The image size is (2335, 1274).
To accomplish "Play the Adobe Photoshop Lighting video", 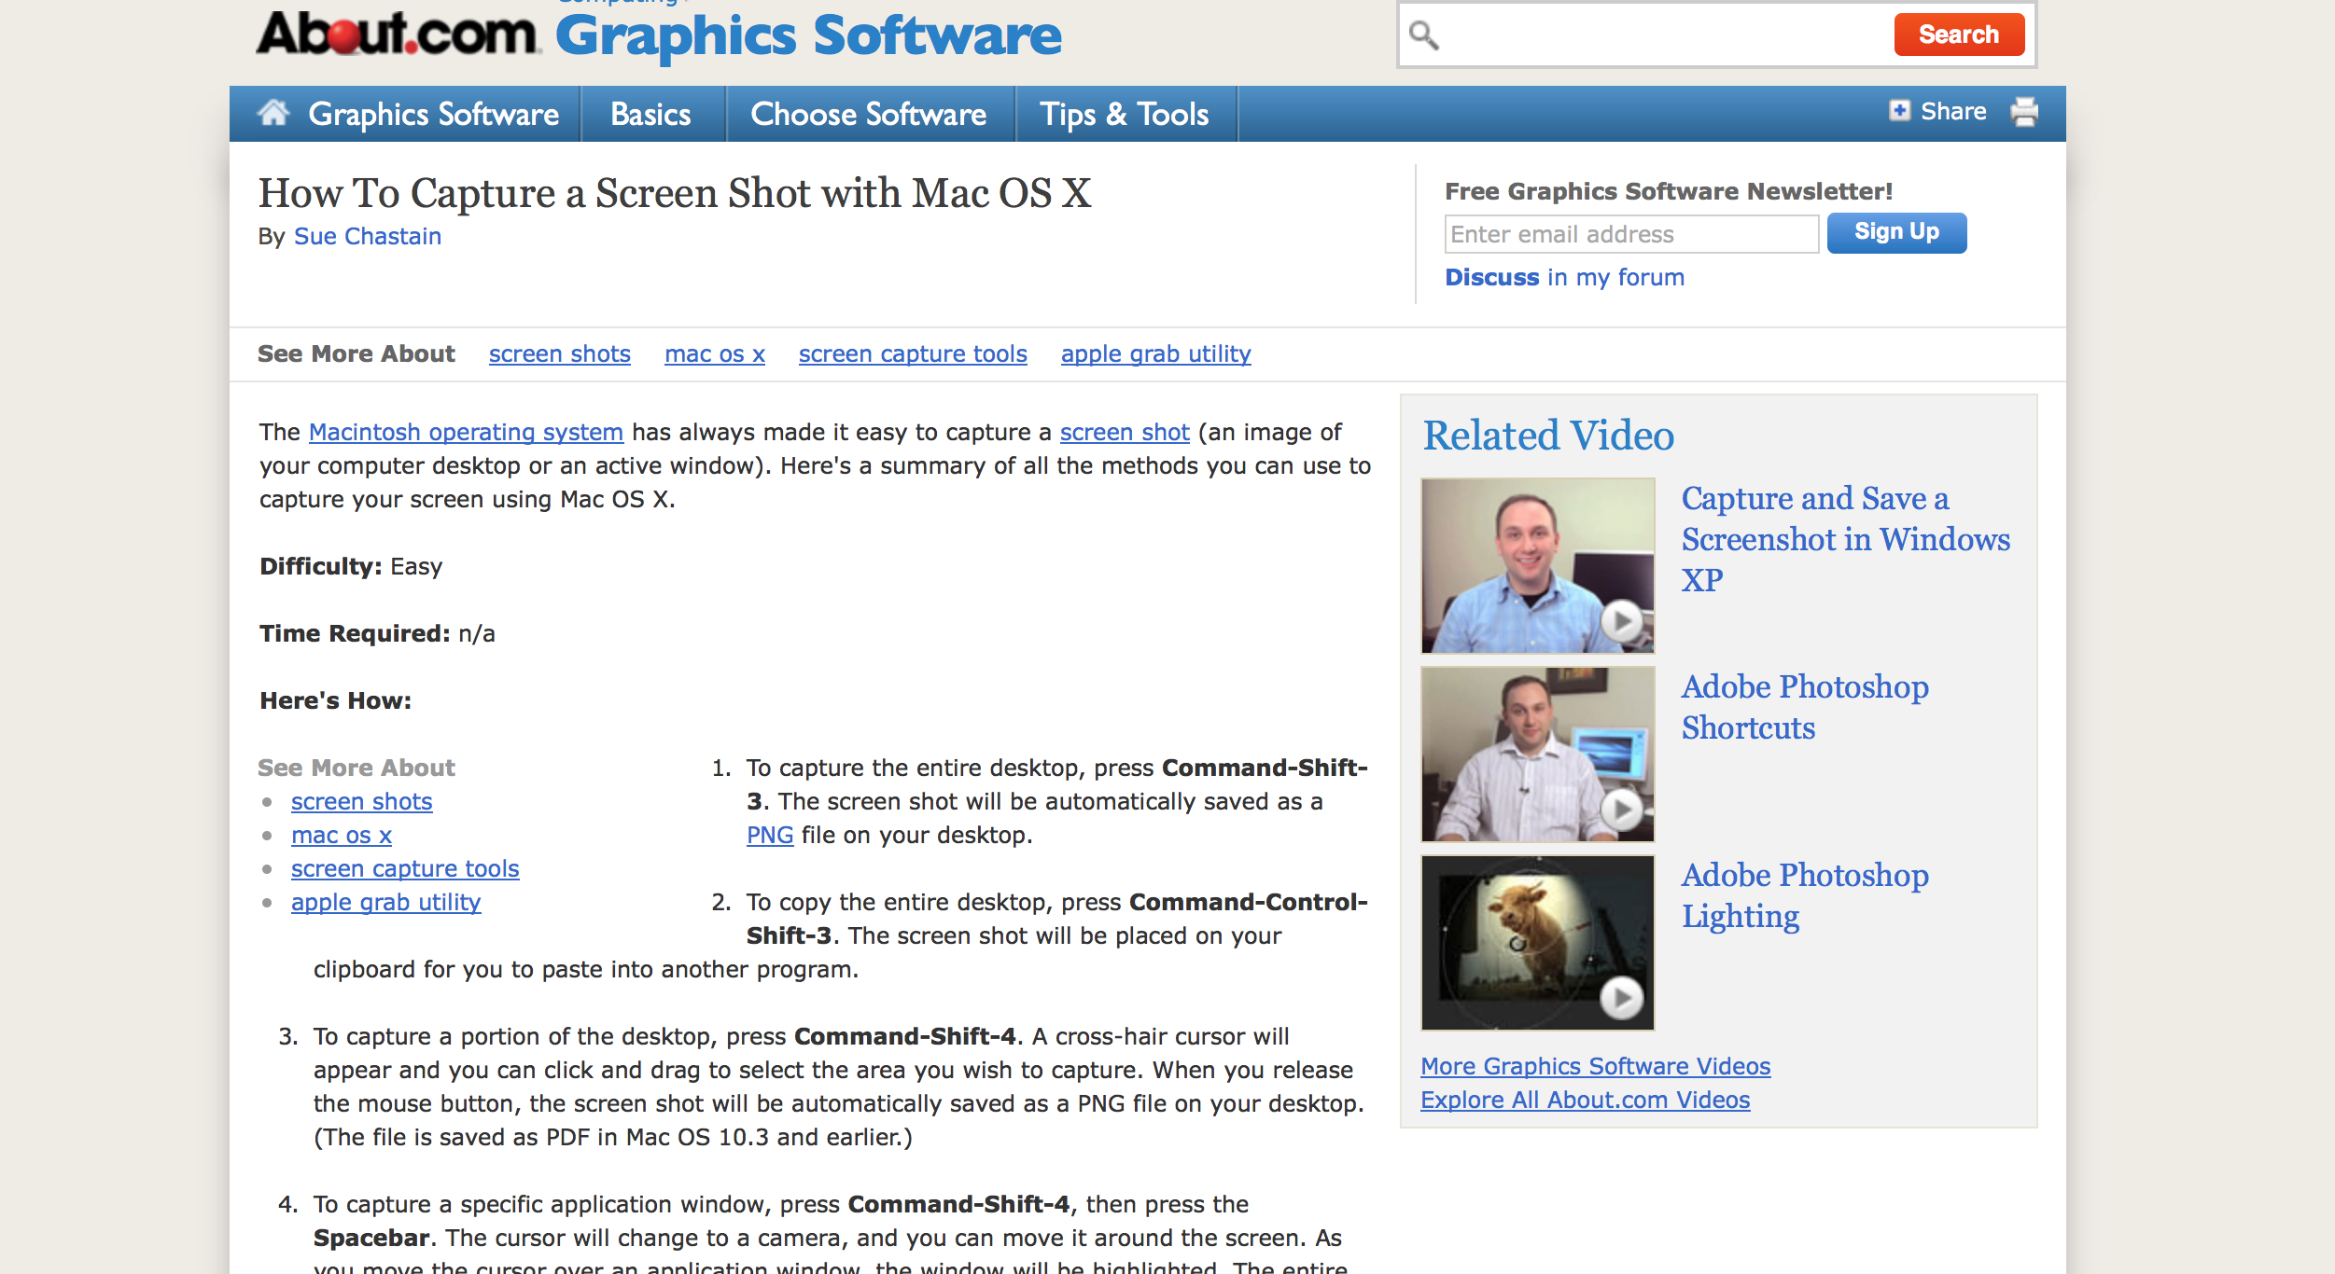I will [1622, 998].
